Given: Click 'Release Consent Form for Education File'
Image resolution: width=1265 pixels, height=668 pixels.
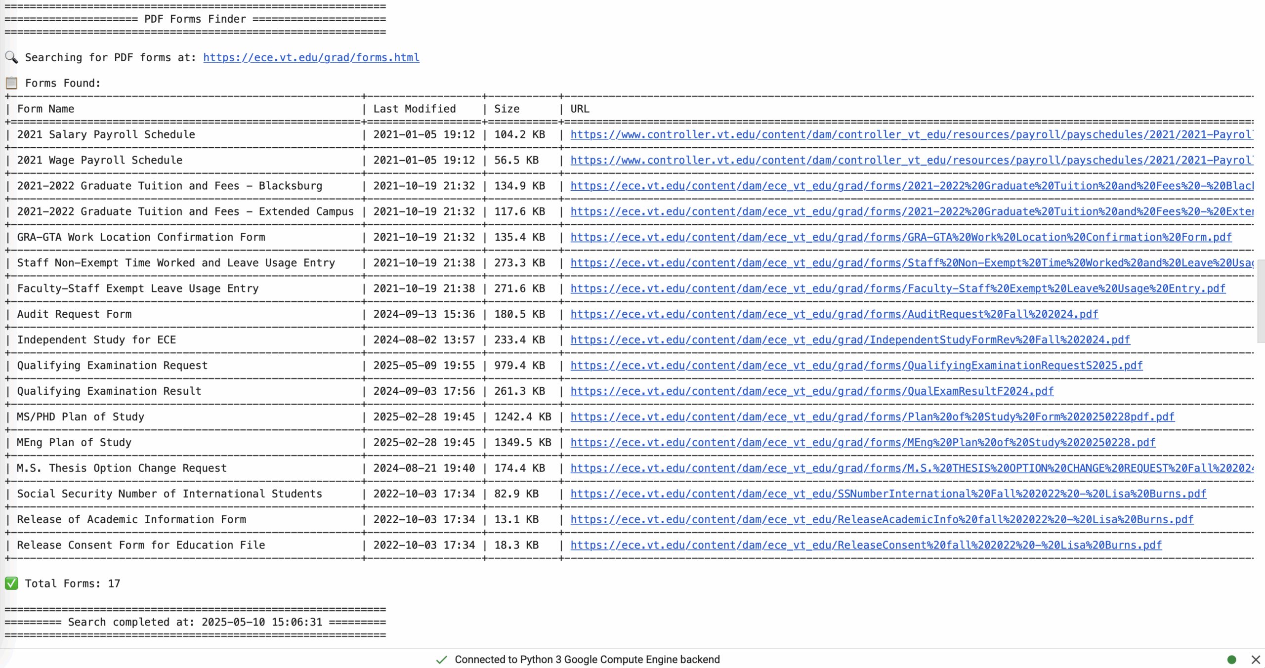Looking at the screenshot, I should [x=141, y=545].
